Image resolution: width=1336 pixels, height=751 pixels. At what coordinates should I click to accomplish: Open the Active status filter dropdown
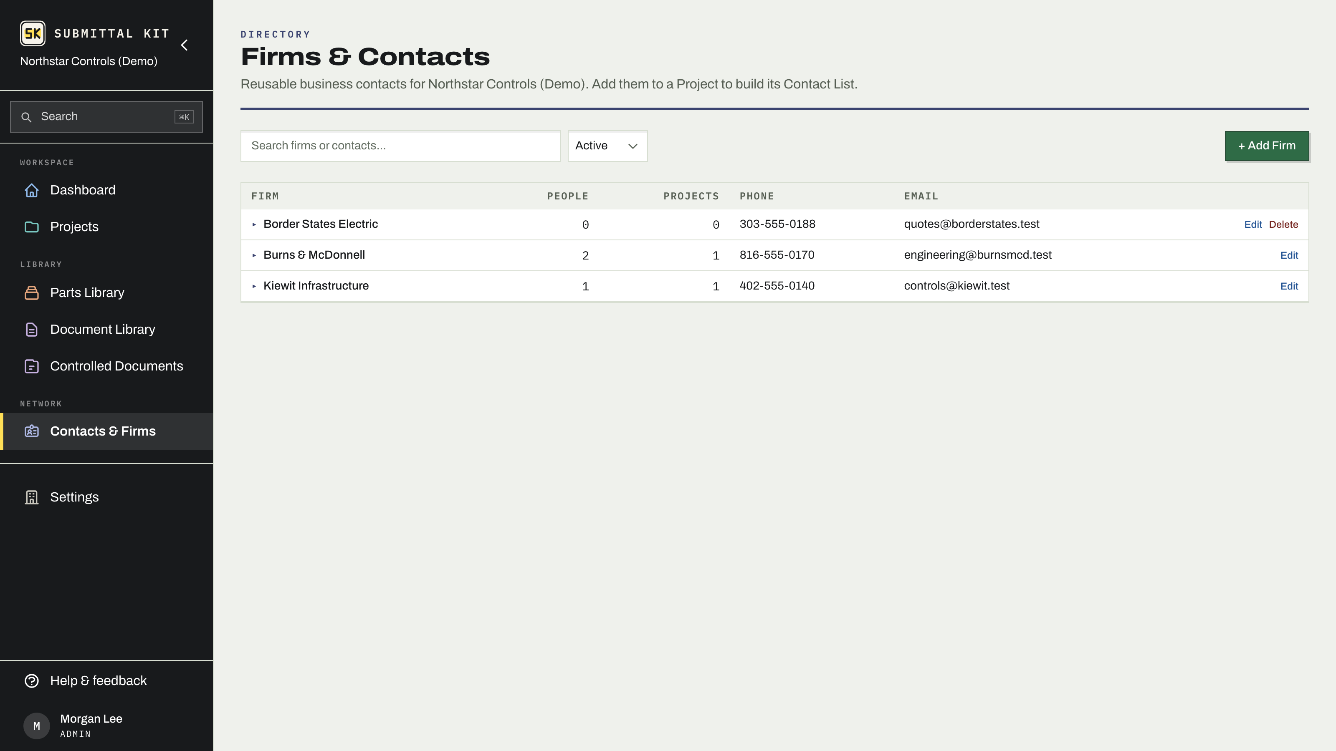tap(607, 146)
